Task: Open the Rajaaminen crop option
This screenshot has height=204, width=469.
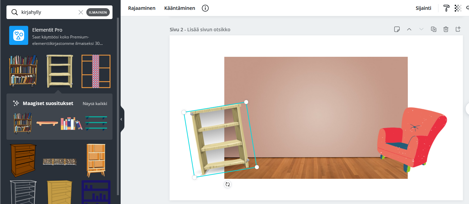Action: point(142,8)
